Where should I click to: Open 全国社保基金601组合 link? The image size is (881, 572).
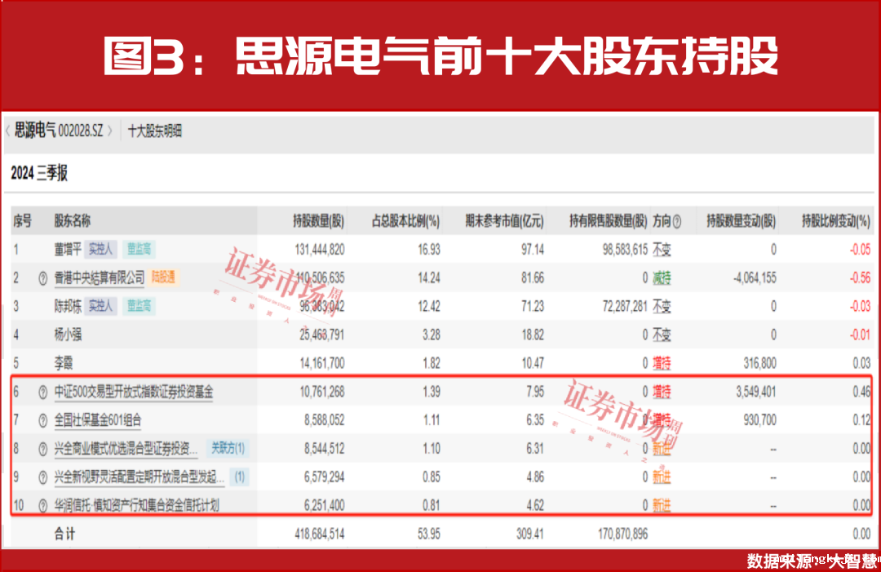pos(98,419)
